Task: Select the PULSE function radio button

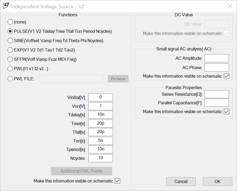Action: click(10, 31)
